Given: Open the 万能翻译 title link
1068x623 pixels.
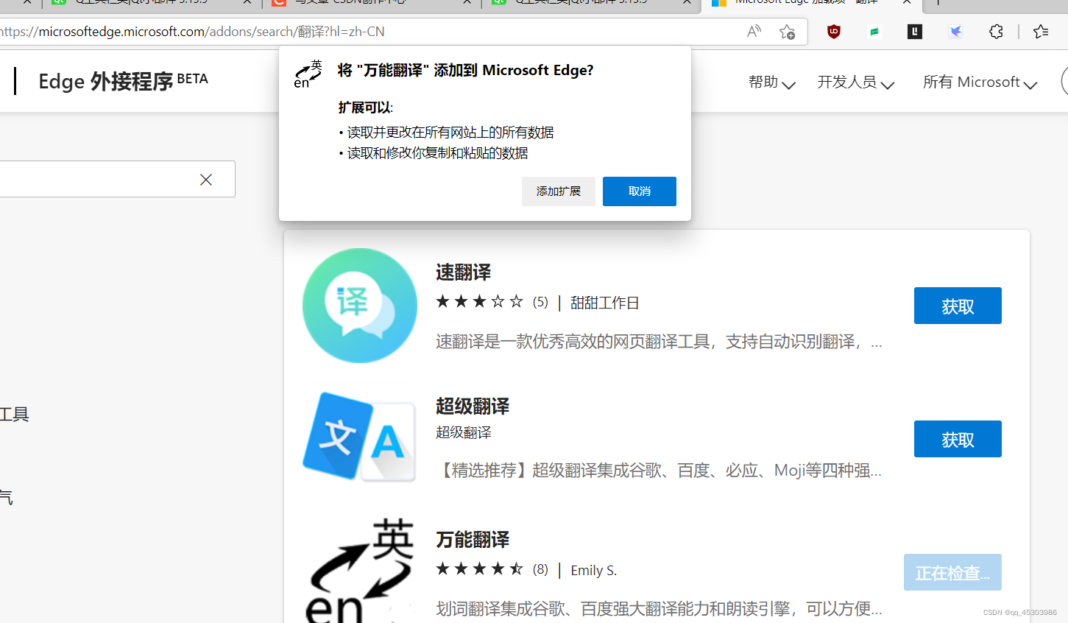Looking at the screenshot, I should pyautogui.click(x=473, y=539).
